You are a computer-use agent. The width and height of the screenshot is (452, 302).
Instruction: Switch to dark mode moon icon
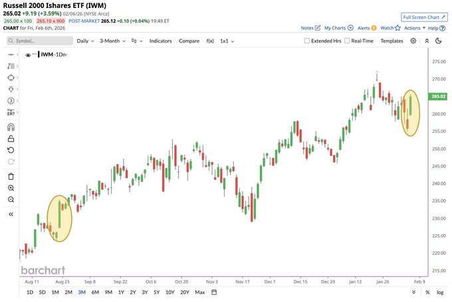click(x=439, y=41)
